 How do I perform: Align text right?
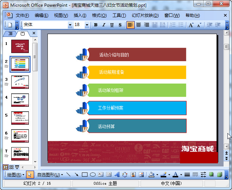(147, 25)
